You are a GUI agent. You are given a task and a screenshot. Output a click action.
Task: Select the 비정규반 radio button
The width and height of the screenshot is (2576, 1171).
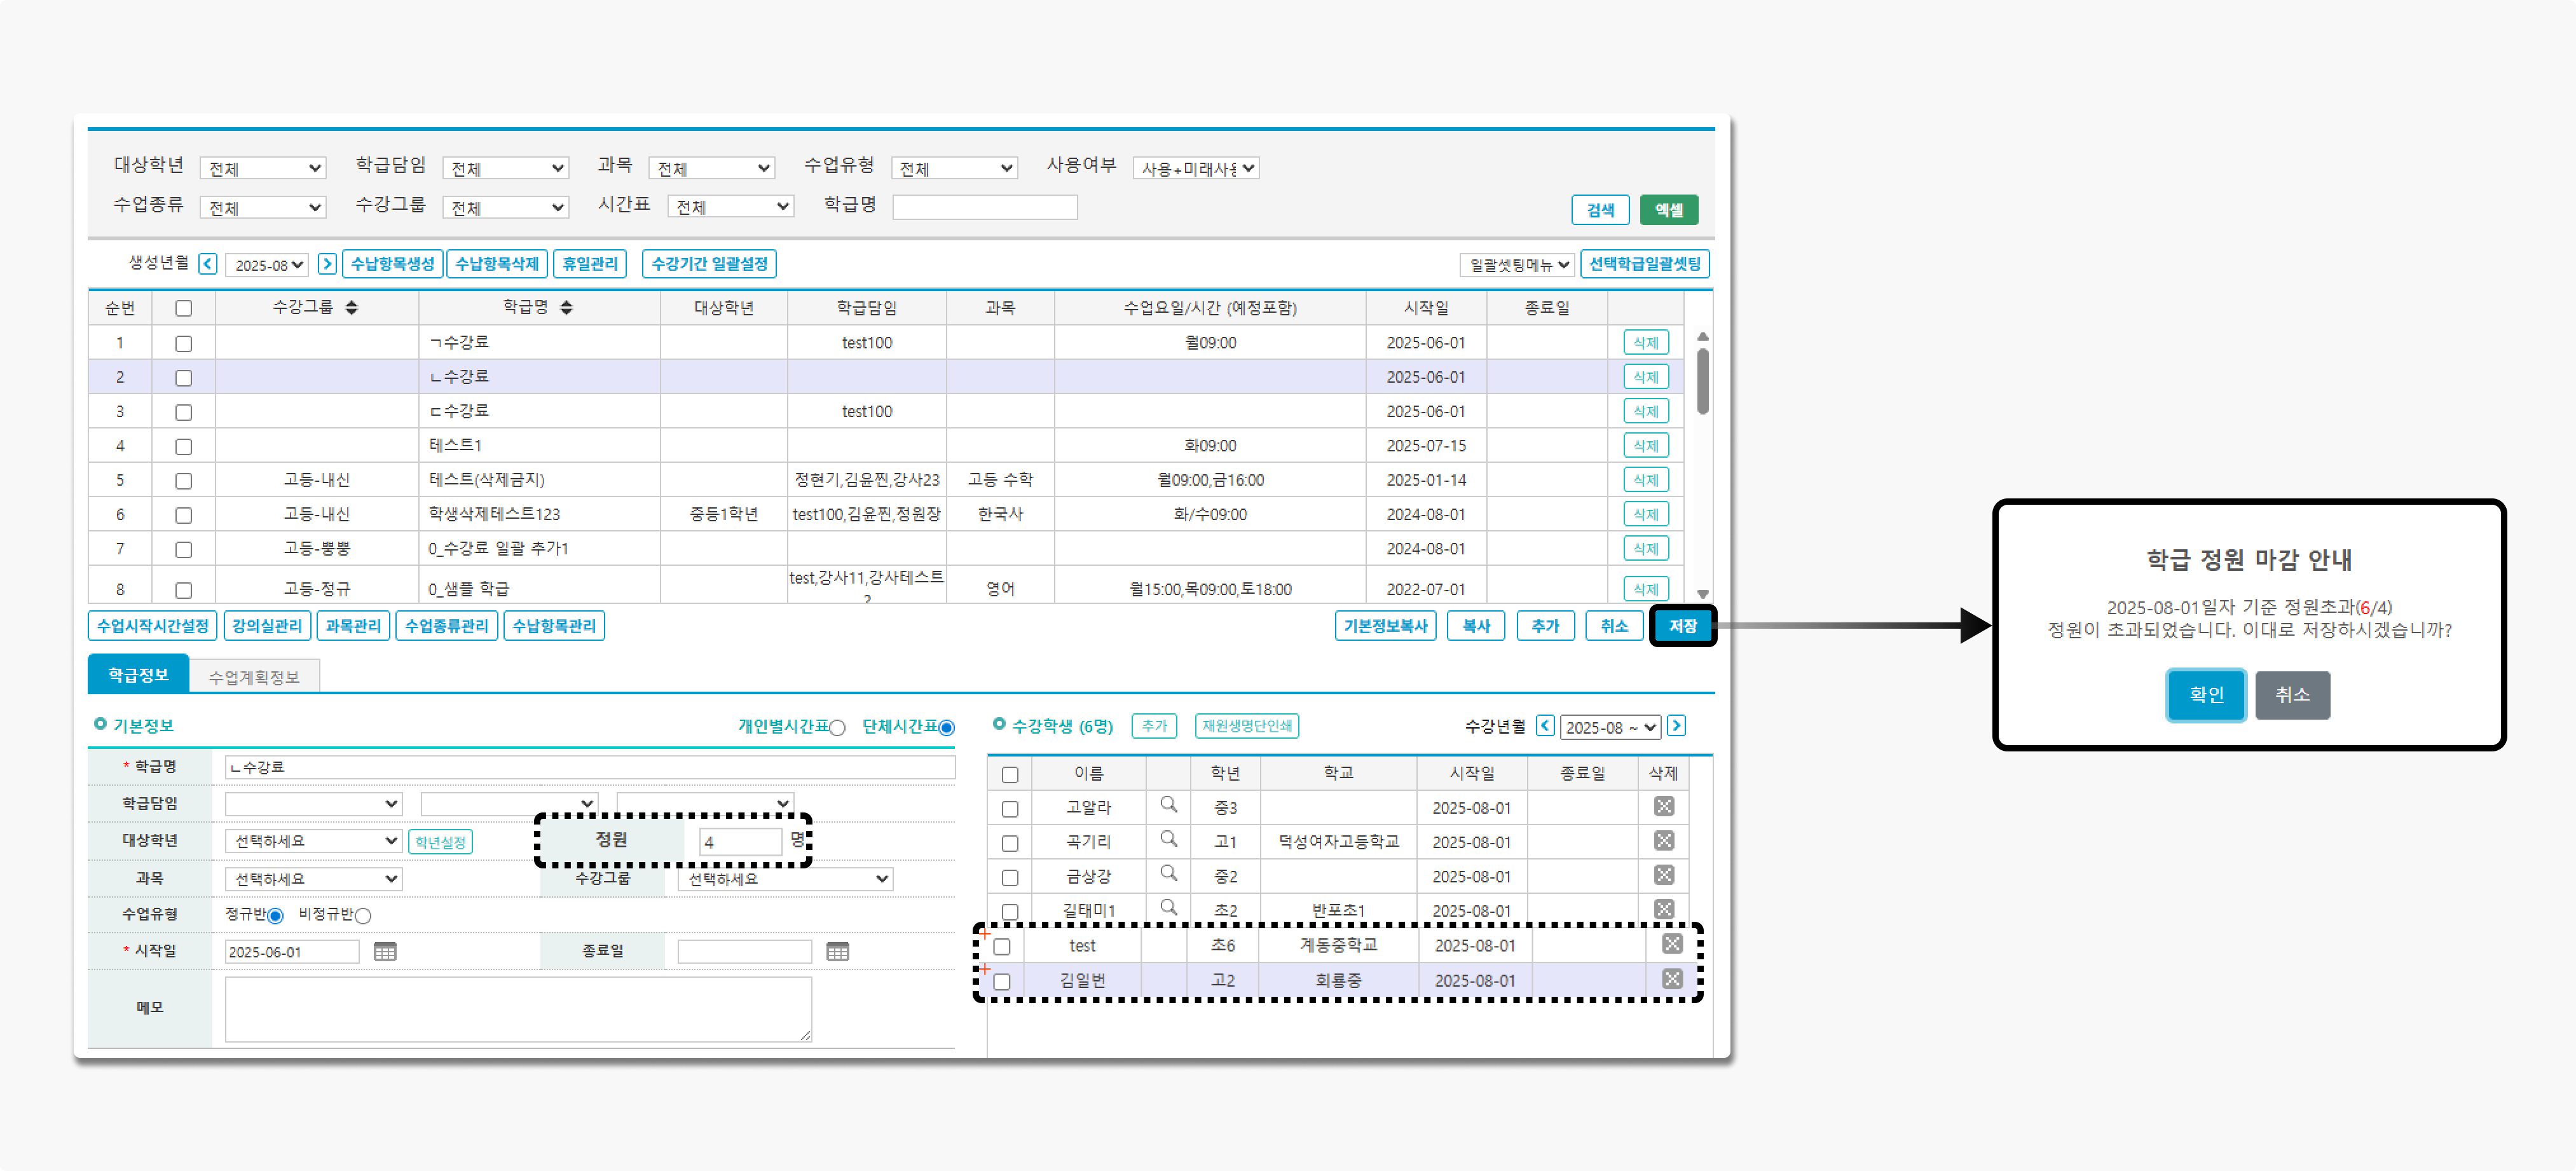[363, 916]
